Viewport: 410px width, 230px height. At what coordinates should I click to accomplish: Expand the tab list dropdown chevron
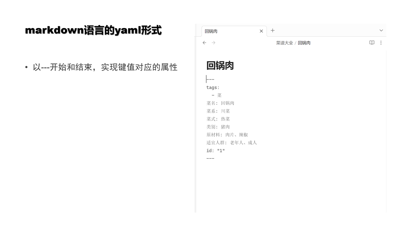[381, 31]
